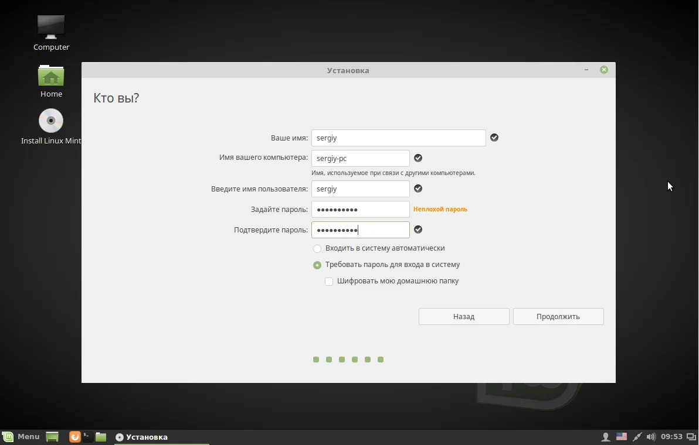Launch the Terminal from the panel
The width and height of the screenshot is (699, 445).
point(87,437)
